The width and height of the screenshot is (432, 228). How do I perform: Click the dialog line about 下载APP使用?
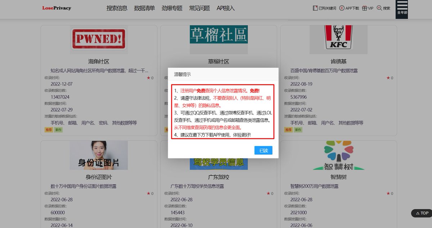click(x=212, y=134)
